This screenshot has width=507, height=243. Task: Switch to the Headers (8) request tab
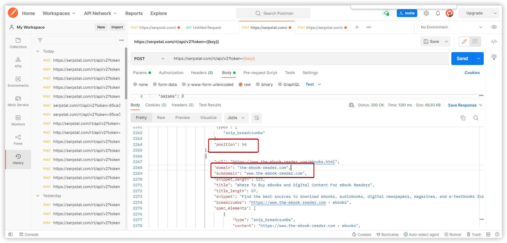[202, 73]
